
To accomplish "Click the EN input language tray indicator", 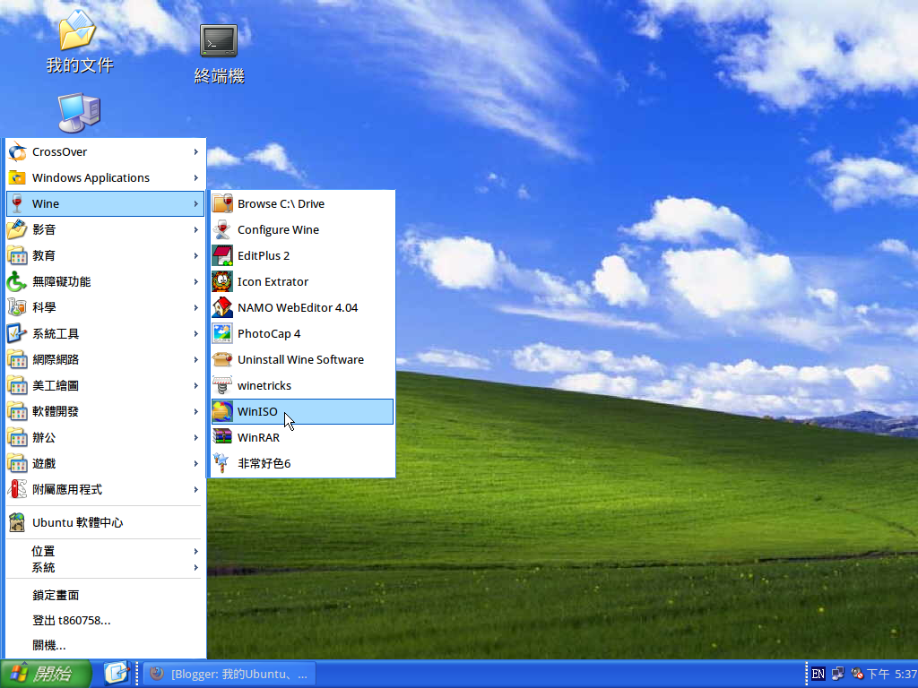I will click(818, 674).
